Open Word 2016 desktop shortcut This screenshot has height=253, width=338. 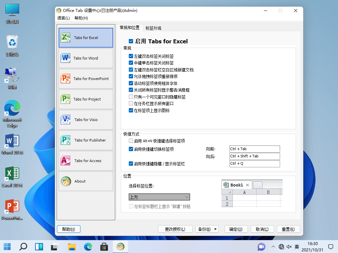pyautogui.click(x=12, y=144)
